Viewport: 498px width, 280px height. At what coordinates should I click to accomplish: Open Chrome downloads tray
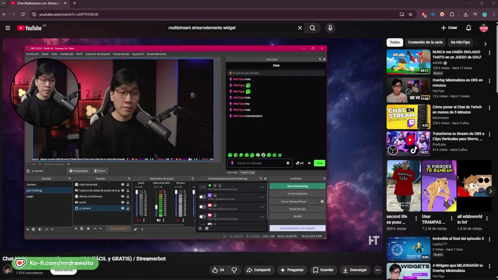point(466,14)
